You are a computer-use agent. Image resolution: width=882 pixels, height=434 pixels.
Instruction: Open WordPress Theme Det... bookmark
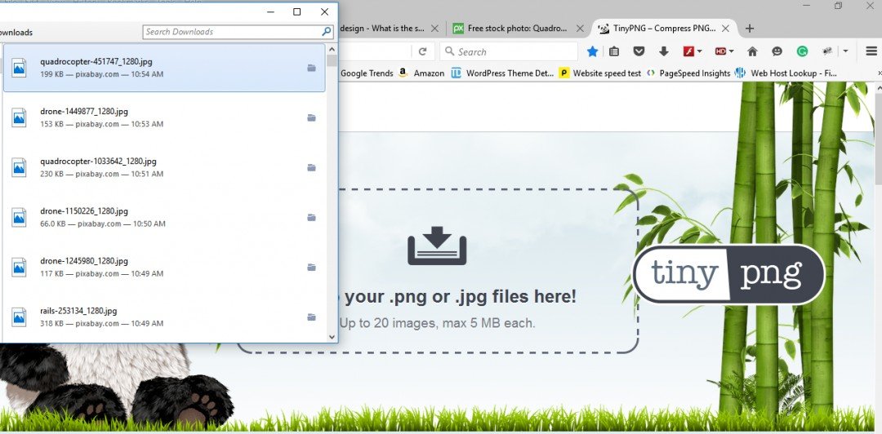pos(503,73)
